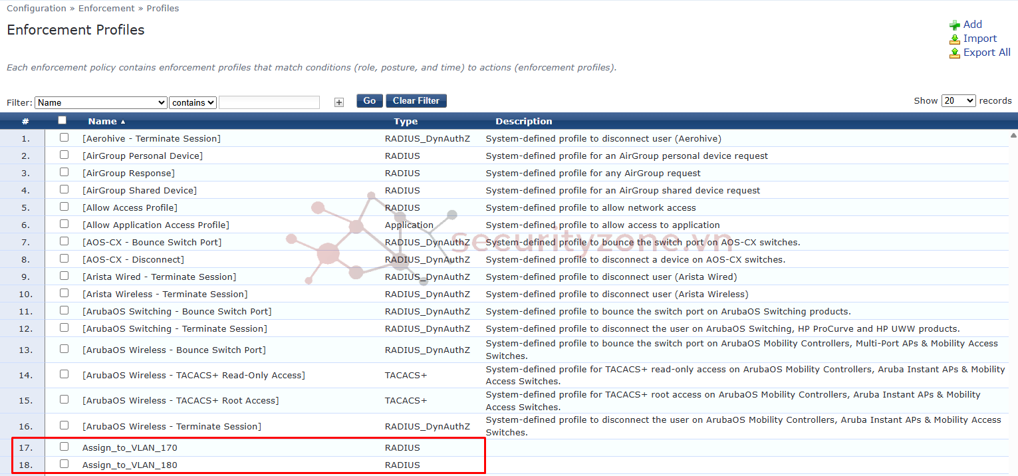Viewport: 1018px width, 476px height.
Task: Click the Export All icon
Action: (x=955, y=53)
